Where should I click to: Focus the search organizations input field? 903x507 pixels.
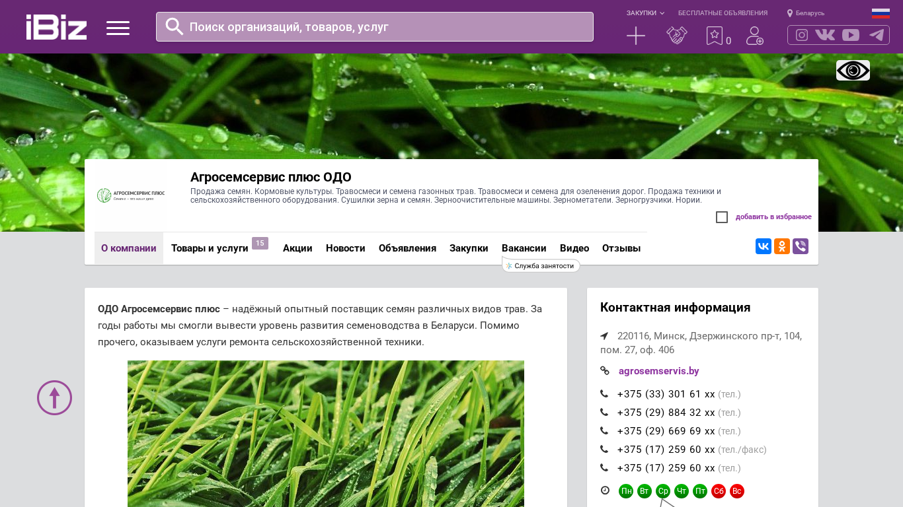coord(375,27)
